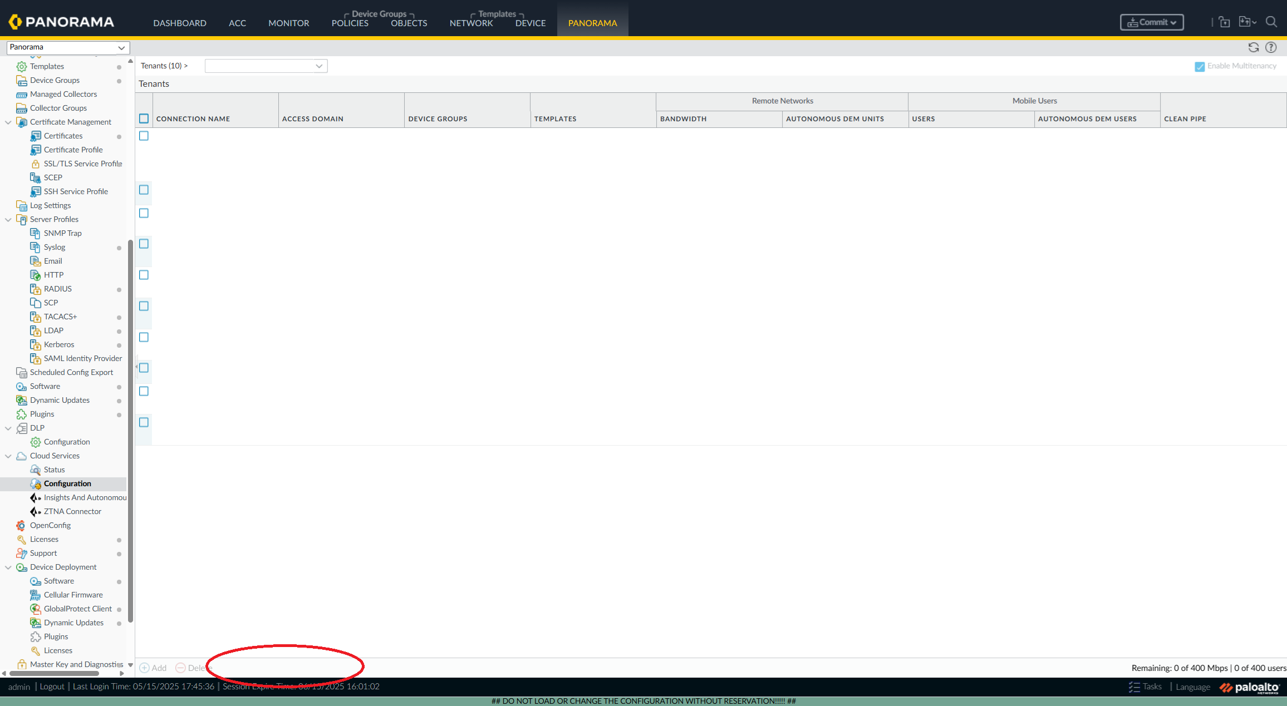Click the Commit button
The height and width of the screenshot is (706, 1287).
[x=1151, y=22]
